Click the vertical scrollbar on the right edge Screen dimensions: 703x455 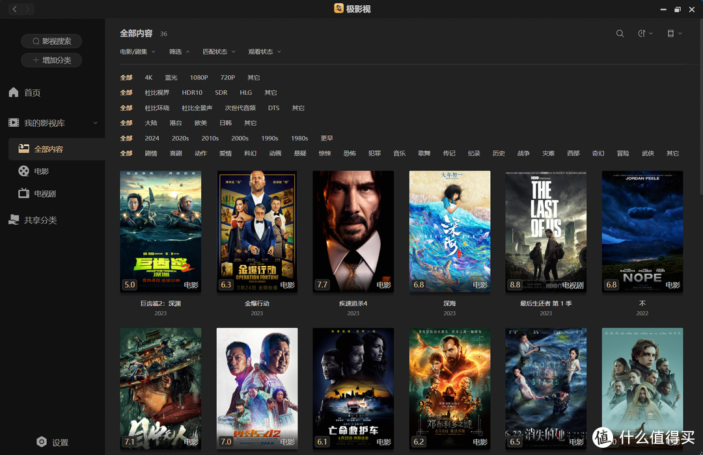click(x=700, y=107)
